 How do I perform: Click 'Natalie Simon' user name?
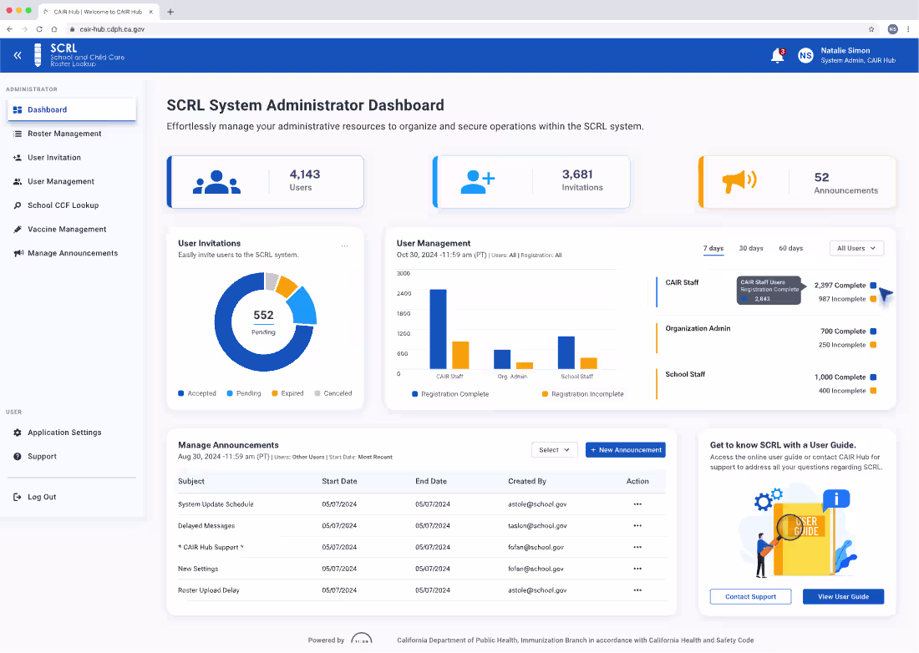click(845, 51)
